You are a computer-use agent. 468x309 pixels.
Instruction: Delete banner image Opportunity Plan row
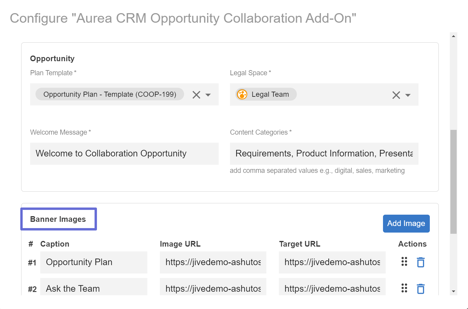[421, 262]
